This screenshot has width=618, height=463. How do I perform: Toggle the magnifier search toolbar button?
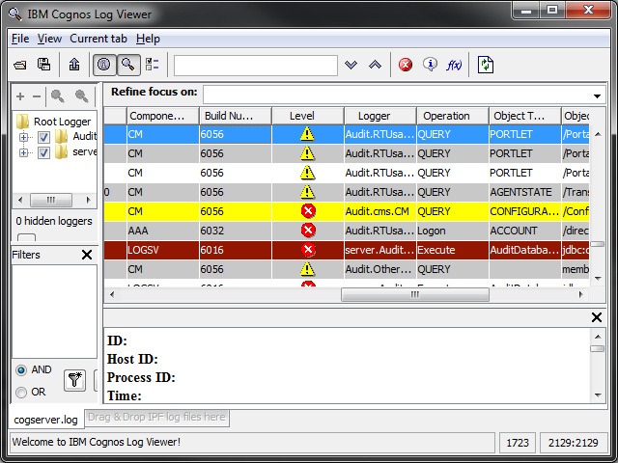tap(128, 65)
